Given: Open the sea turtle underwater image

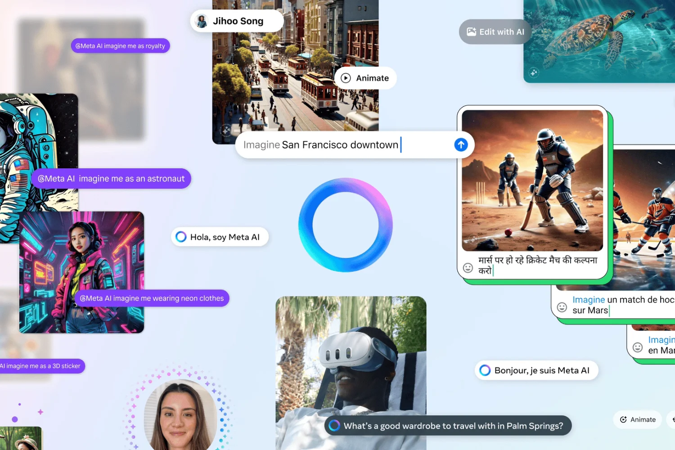Looking at the screenshot, I should 599,41.
